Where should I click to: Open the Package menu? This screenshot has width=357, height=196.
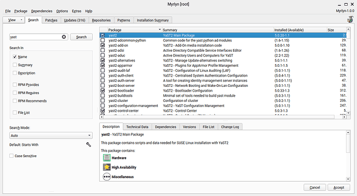[21, 11]
